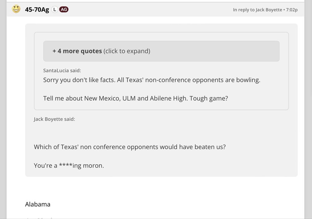Click blank space in the post header bar
This screenshot has width=312, height=219.
pyautogui.click(x=150, y=10)
